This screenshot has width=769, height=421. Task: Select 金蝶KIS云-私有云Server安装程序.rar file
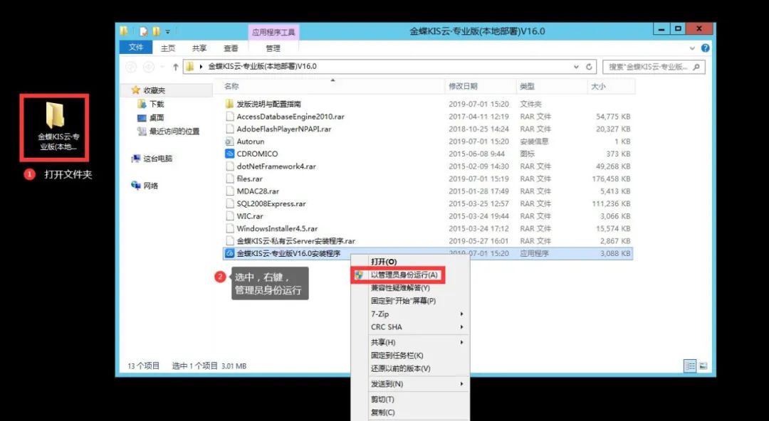tap(295, 241)
